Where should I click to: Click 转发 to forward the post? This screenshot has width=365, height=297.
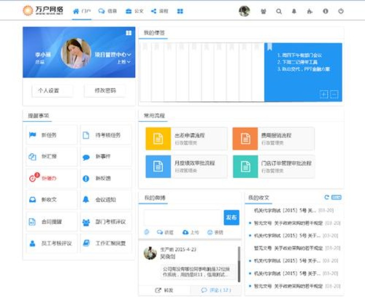[x=164, y=290]
